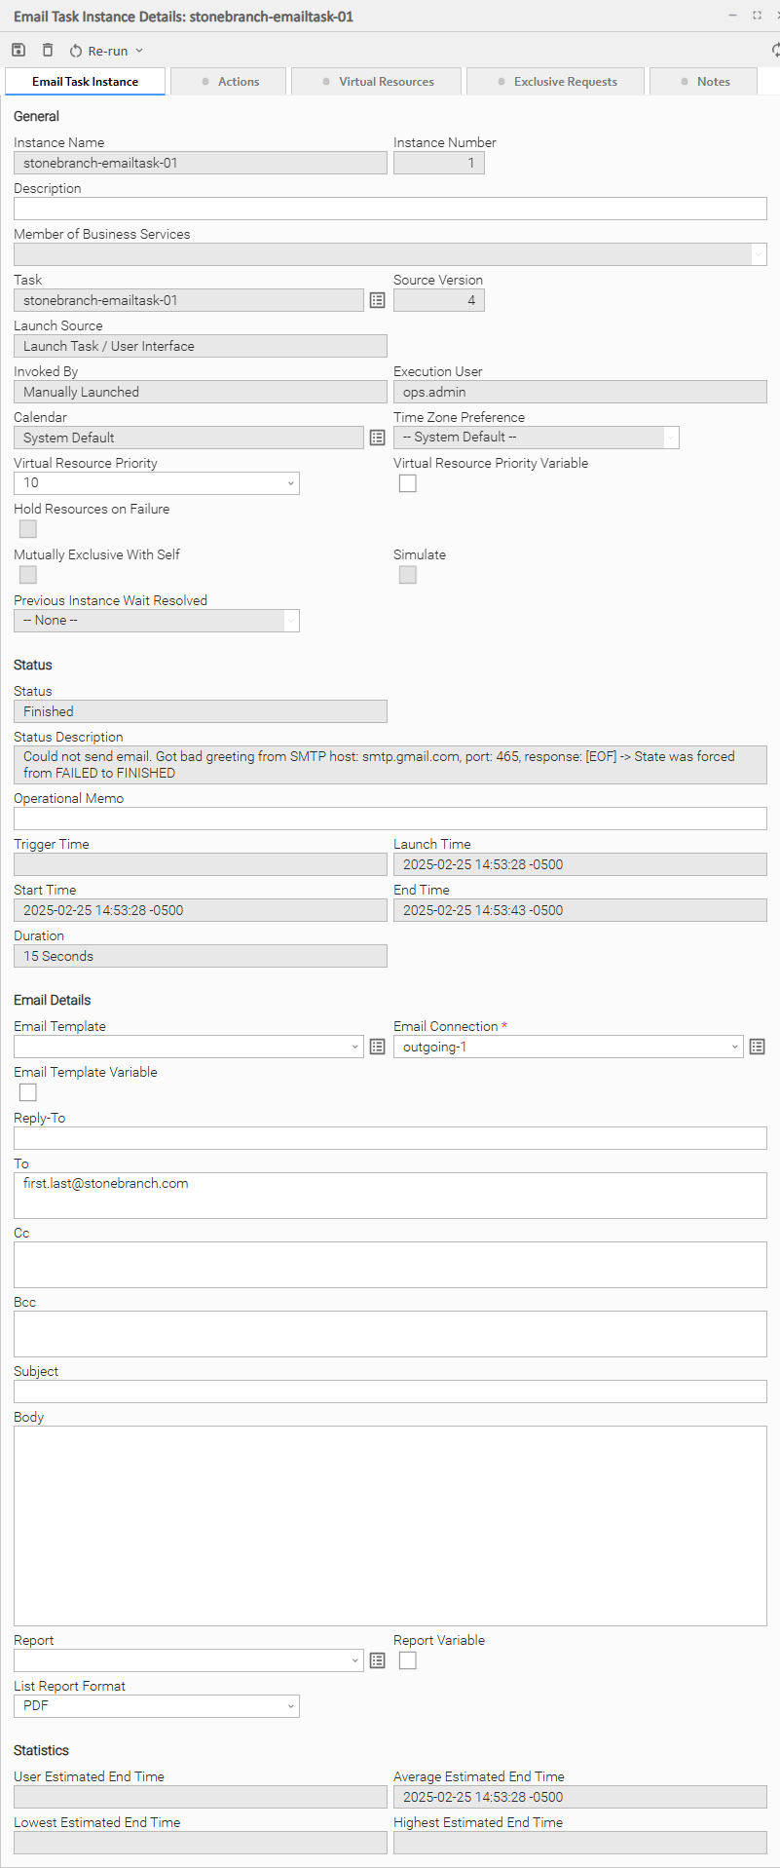Screen dimensions: 780x1868
Task: Open Report details icon
Action: (378, 1661)
